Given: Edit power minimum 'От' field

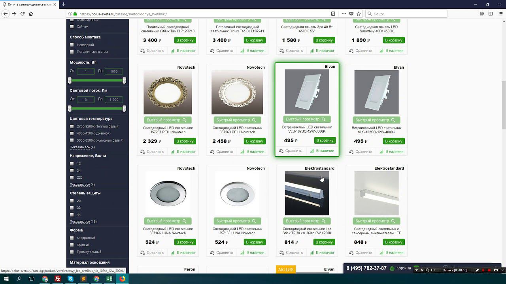Looking at the screenshot, I should click(x=86, y=71).
